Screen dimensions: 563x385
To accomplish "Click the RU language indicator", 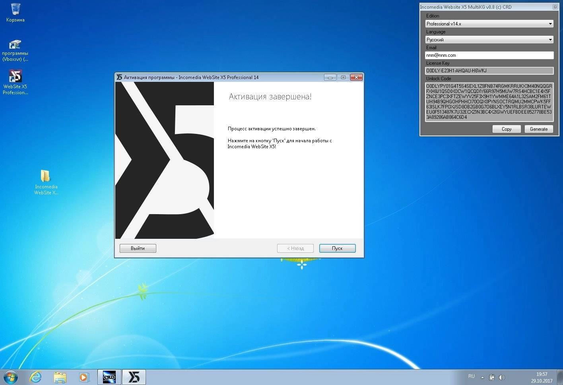I will click(x=471, y=376).
